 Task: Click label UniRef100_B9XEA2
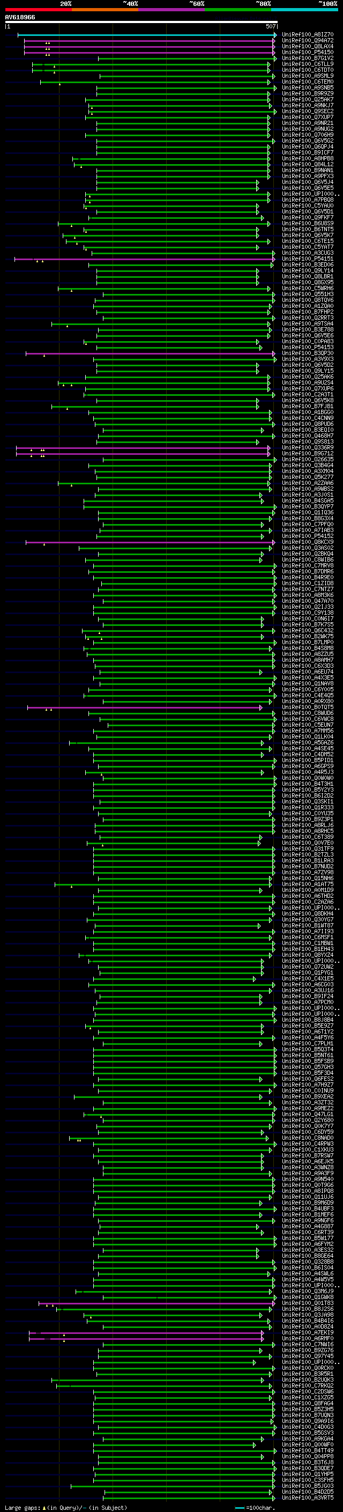[307, 1097]
